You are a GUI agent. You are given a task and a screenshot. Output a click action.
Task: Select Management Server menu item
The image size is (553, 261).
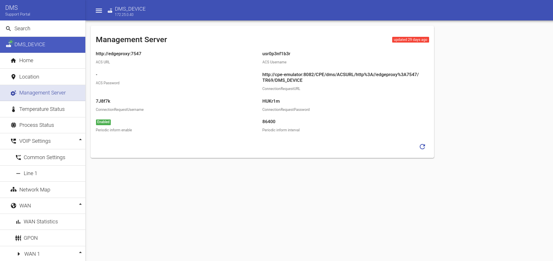(x=42, y=93)
